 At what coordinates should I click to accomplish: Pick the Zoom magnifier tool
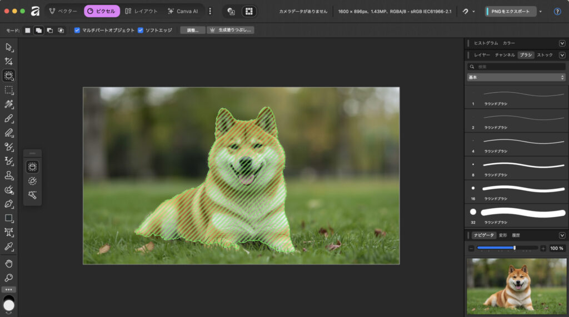[x=9, y=278]
